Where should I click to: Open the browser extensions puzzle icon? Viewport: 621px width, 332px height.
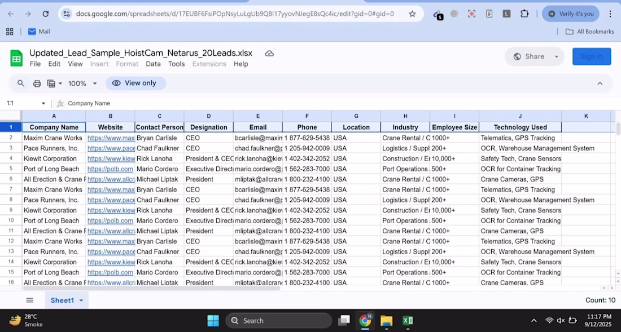[524, 14]
